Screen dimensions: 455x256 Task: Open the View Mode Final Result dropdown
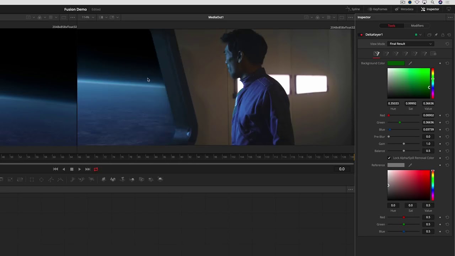click(411, 44)
